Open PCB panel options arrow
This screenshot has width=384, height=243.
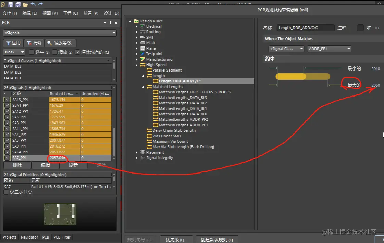(x=105, y=23)
